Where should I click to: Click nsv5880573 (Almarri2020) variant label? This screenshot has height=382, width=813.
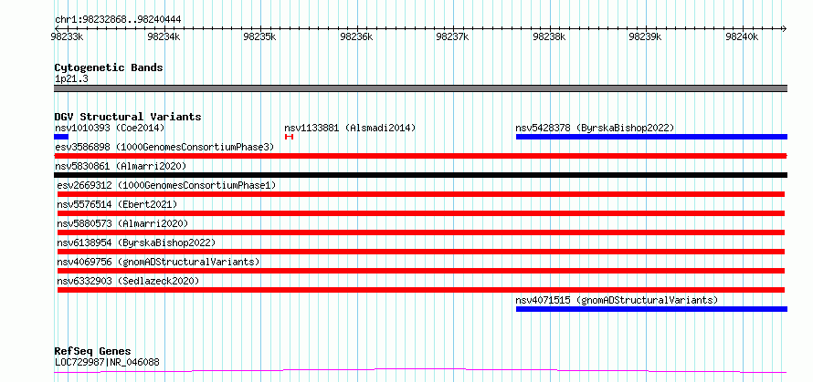pyautogui.click(x=122, y=223)
